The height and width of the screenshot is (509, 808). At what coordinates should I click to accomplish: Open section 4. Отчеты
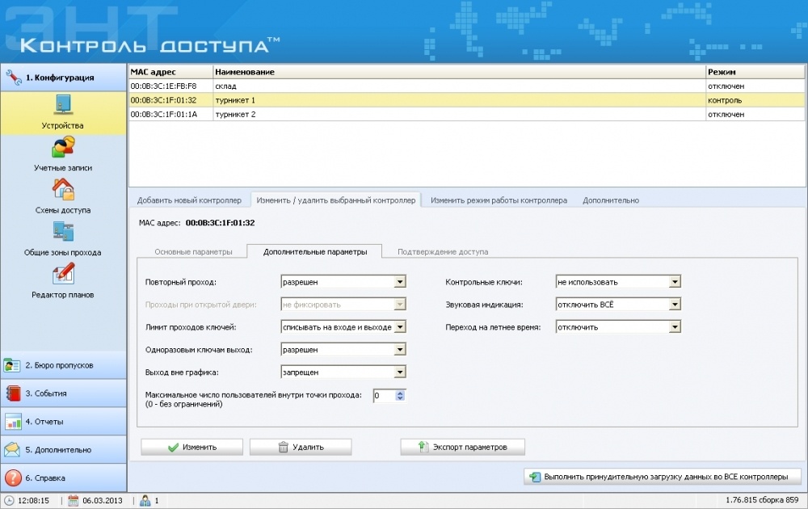63,422
